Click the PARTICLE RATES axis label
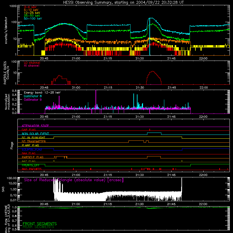 pos(6,73)
